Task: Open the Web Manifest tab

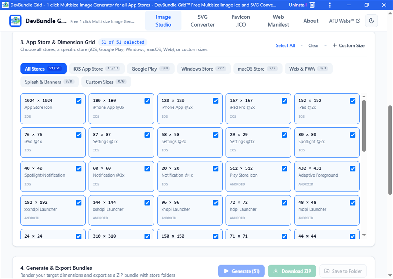Action: click(278, 21)
